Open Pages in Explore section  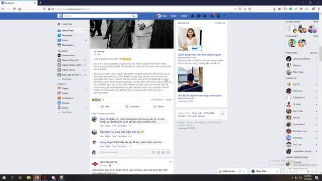(63, 88)
